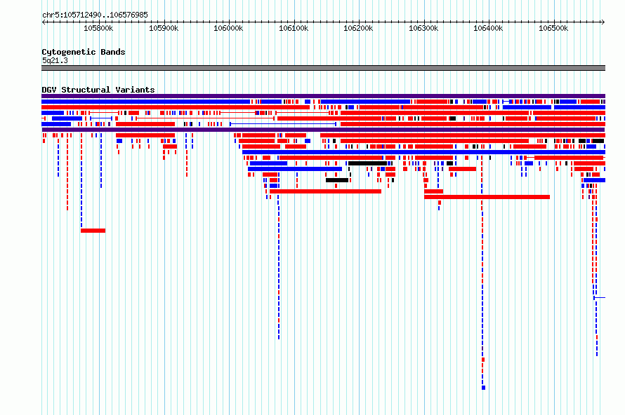
Task: Open the DGV Structural Variants track title
Action: pyautogui.click(x=98, y=90)
